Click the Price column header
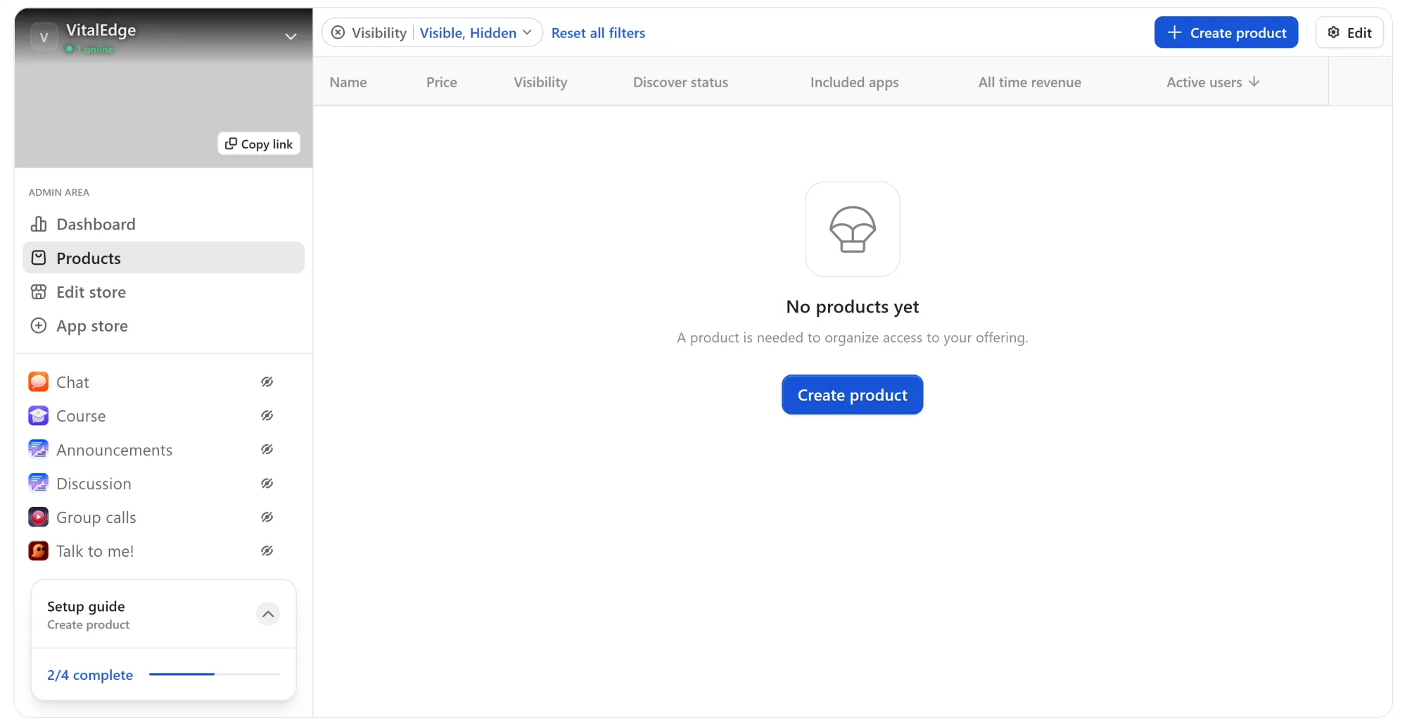The height and width of the screenshot is (725, 1407). pos(442,82)
